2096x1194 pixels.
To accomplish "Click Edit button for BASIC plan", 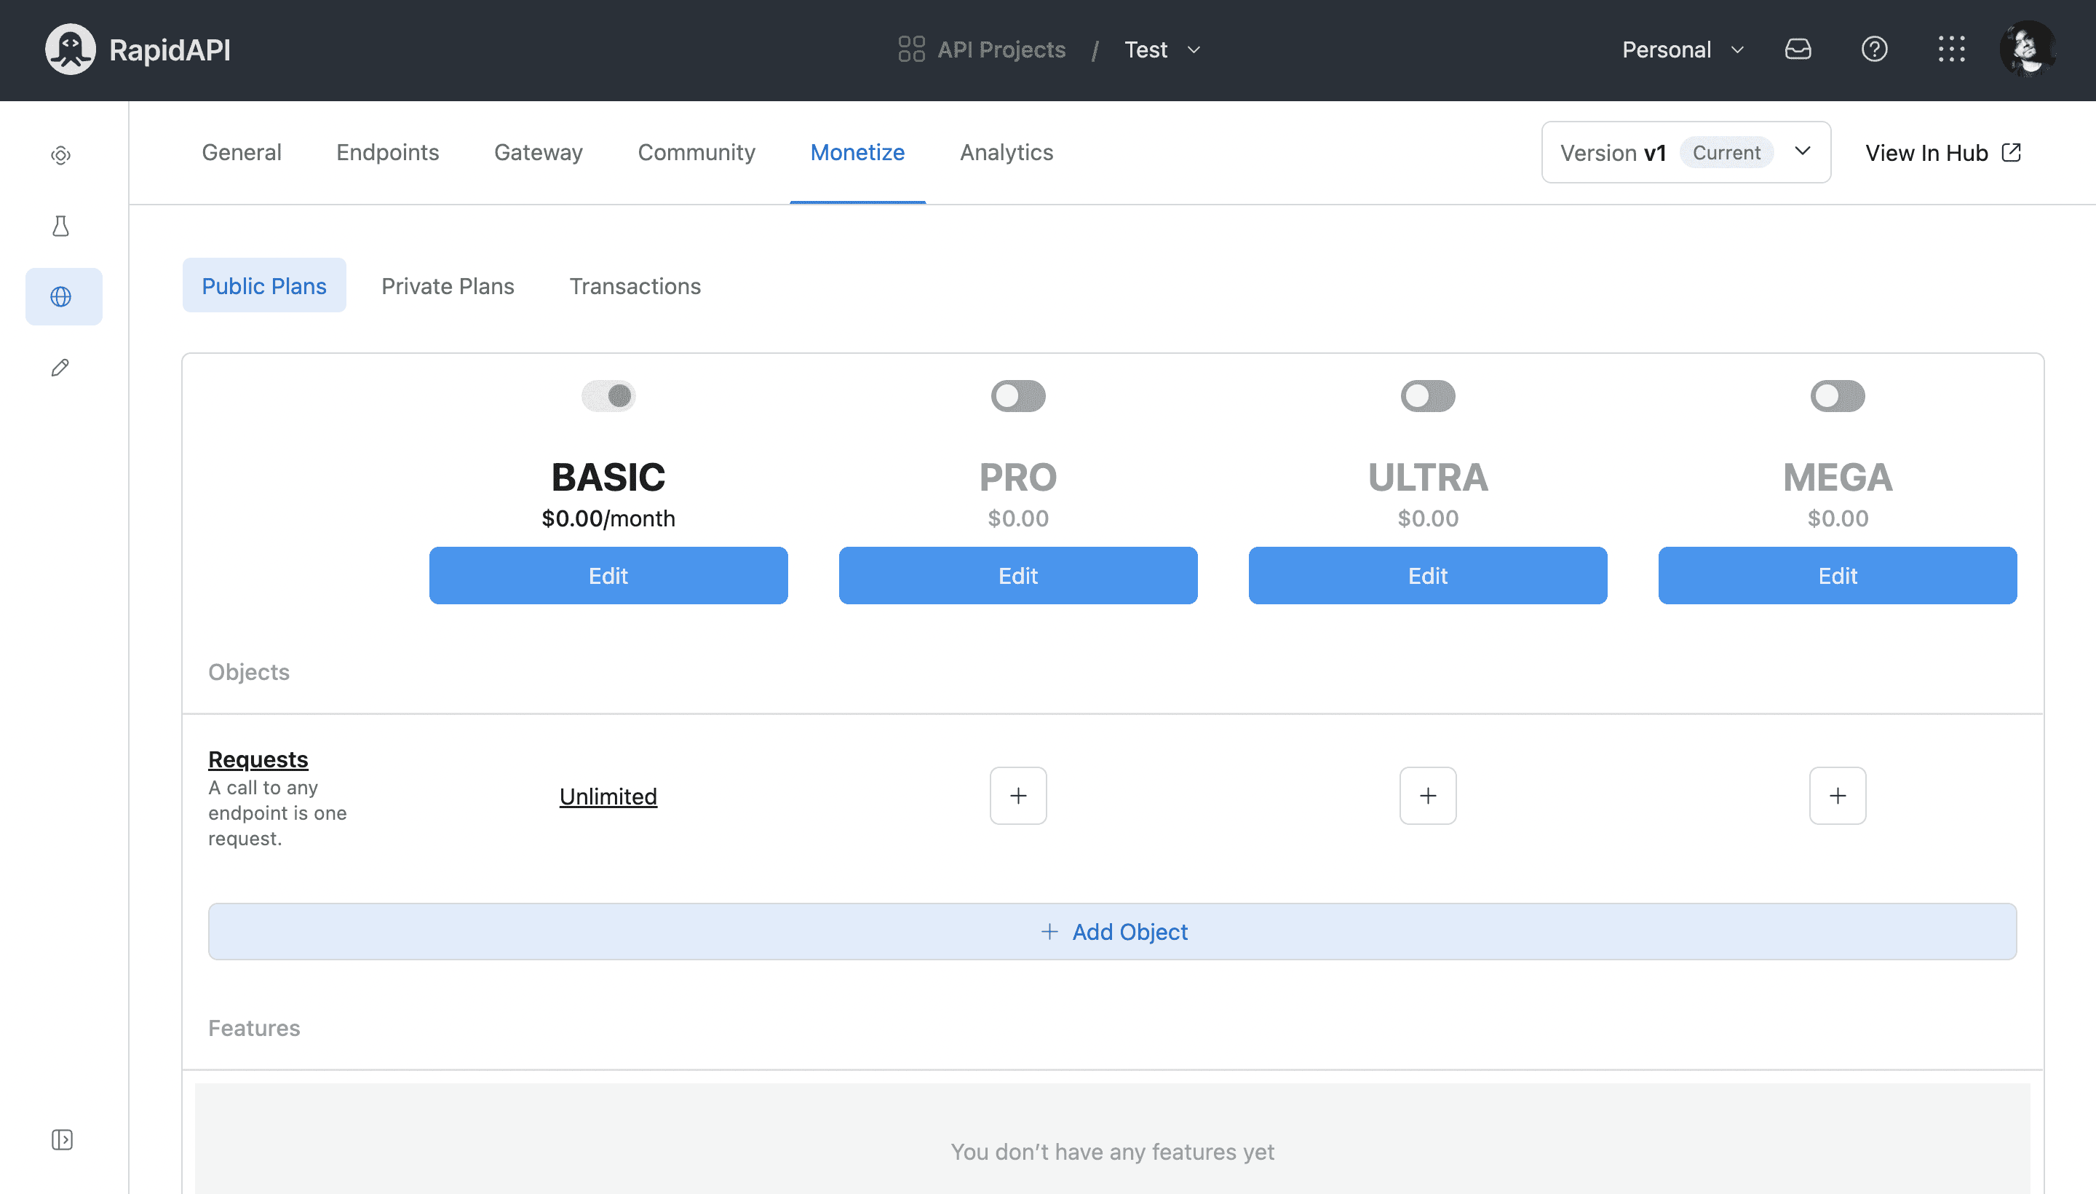I will coord(609,574).
